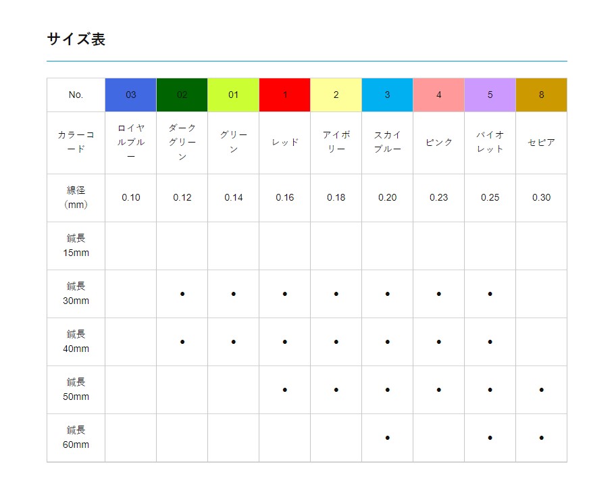This screenshot has height=481, width=614.
Task: Select the red No. 1 swatch
Action: [x=284, y=95]
